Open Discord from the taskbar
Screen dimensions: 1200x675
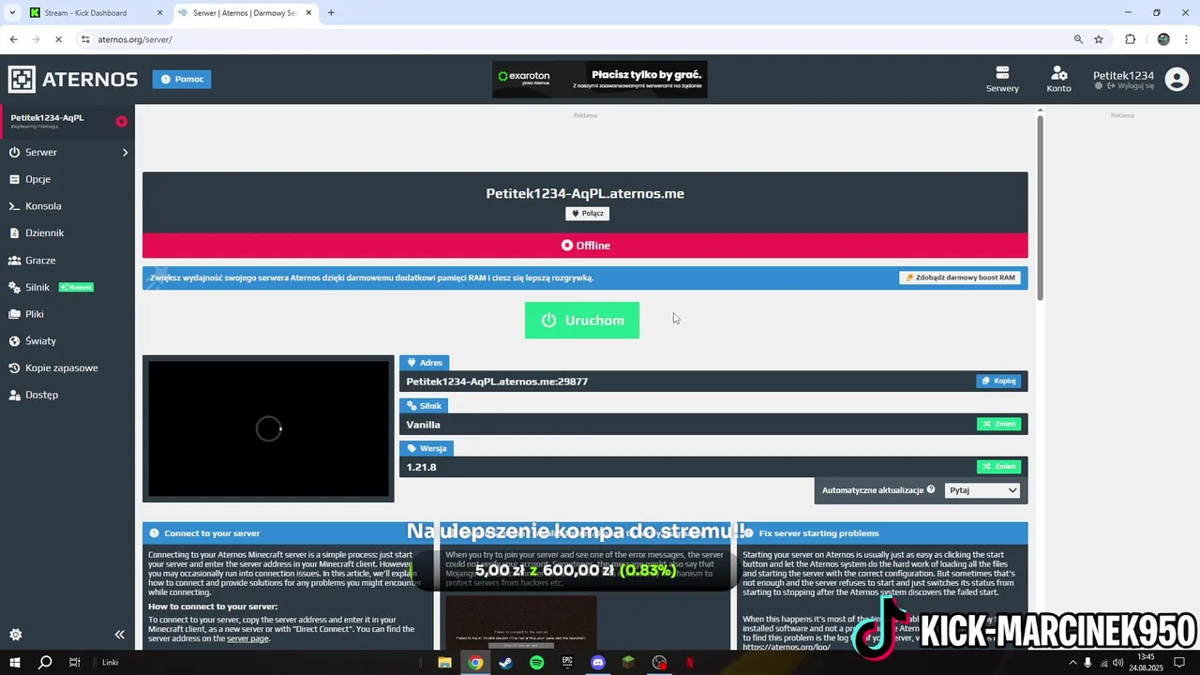click(598, 662)
